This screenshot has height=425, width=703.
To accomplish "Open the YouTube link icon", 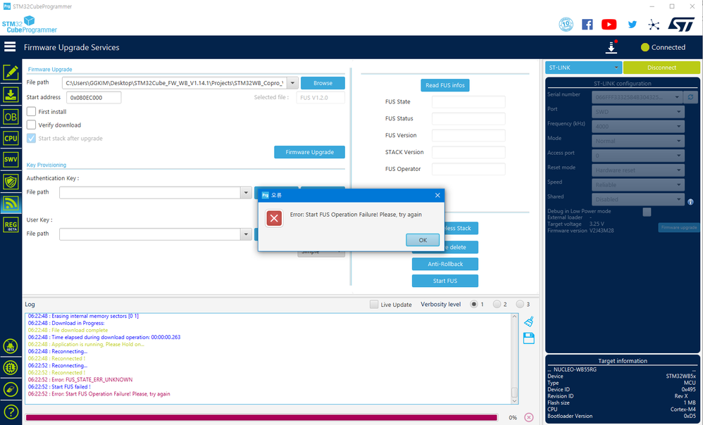I will tap(609, 24).
